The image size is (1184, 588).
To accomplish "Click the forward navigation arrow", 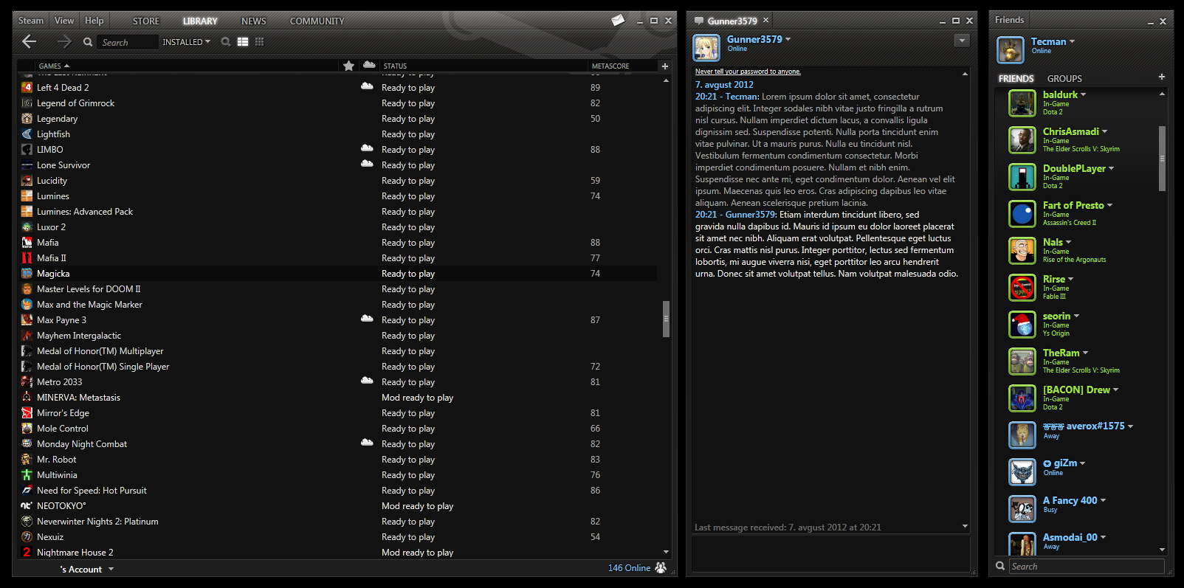I will pos(64,42).
